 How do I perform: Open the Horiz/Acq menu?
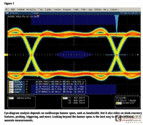[x=31, y=9]
